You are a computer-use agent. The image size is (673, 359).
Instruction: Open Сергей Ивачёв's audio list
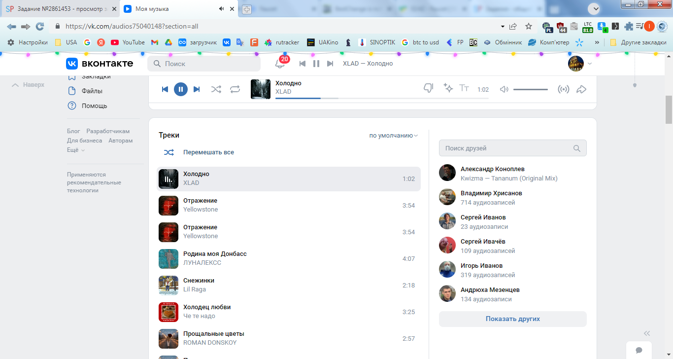(513, 246)
